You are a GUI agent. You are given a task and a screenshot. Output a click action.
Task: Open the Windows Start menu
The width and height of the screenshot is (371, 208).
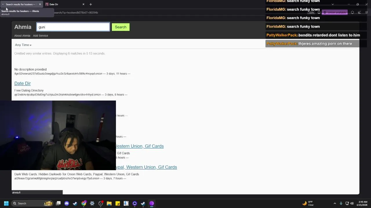point(6,203)
